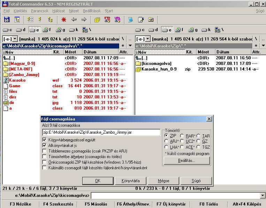Image resolution: width=266 pixels, height=208 pixels.
Task: Click the F8 Törlés button
Action: [209, 204]
